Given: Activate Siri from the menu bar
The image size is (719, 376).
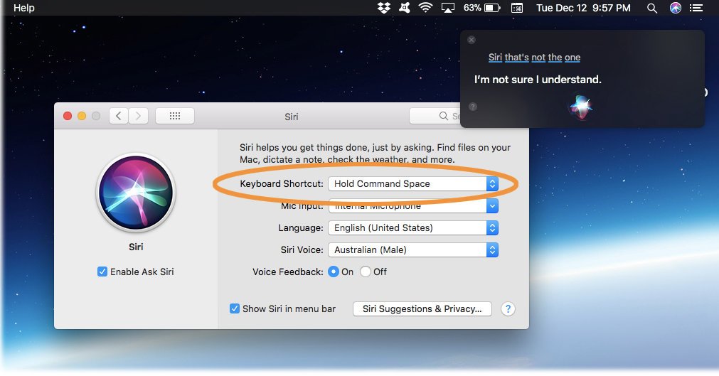Looking at the screenshot, I should coord(676,8).
